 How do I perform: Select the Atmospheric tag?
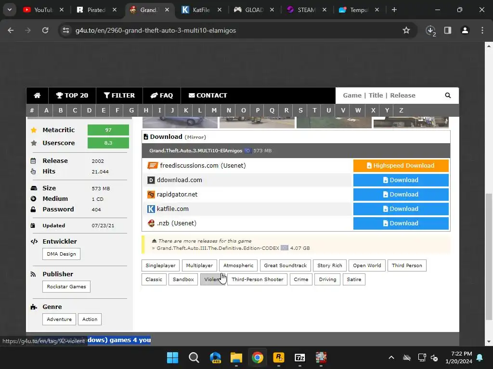[x=238, y=265]
